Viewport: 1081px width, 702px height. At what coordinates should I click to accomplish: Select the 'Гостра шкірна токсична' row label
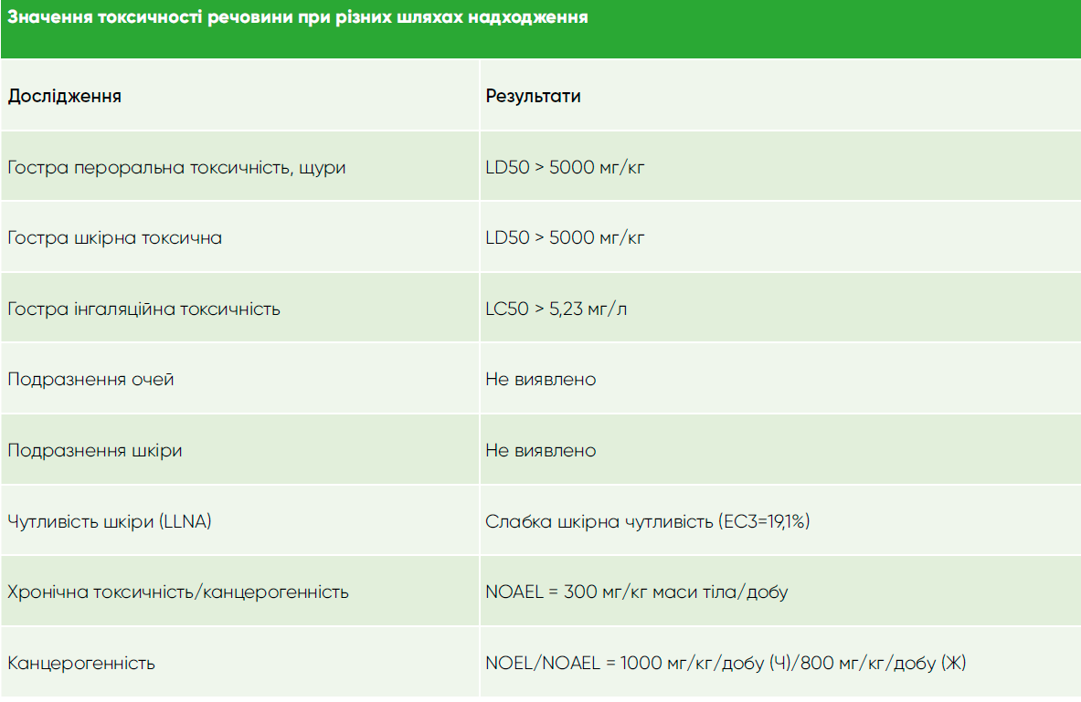(114, 238)
